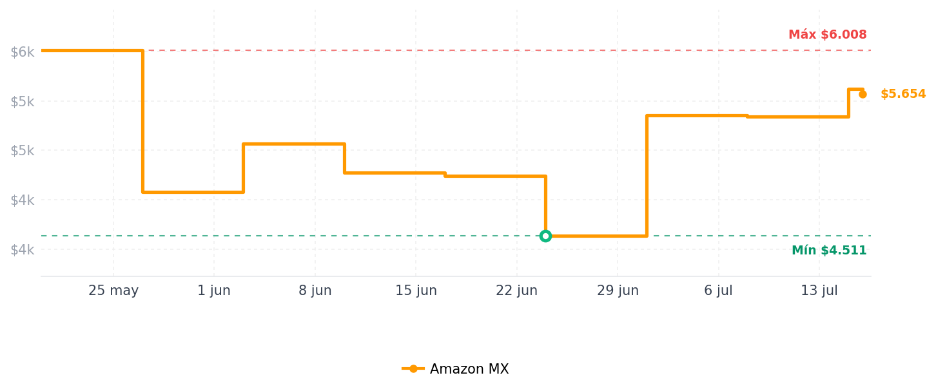The image size is (936, 391).
Task: Toggle the Amazon MX legend series
Action: (455, 369)
